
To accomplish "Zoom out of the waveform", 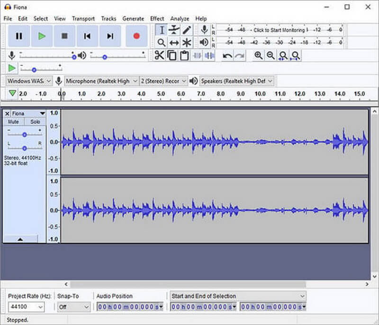I will pos(271,56).
